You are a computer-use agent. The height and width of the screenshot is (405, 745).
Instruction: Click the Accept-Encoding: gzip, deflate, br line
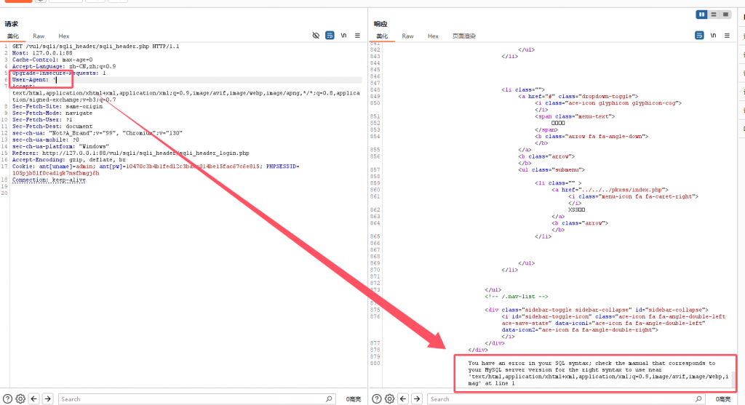(x=69, y=159)
